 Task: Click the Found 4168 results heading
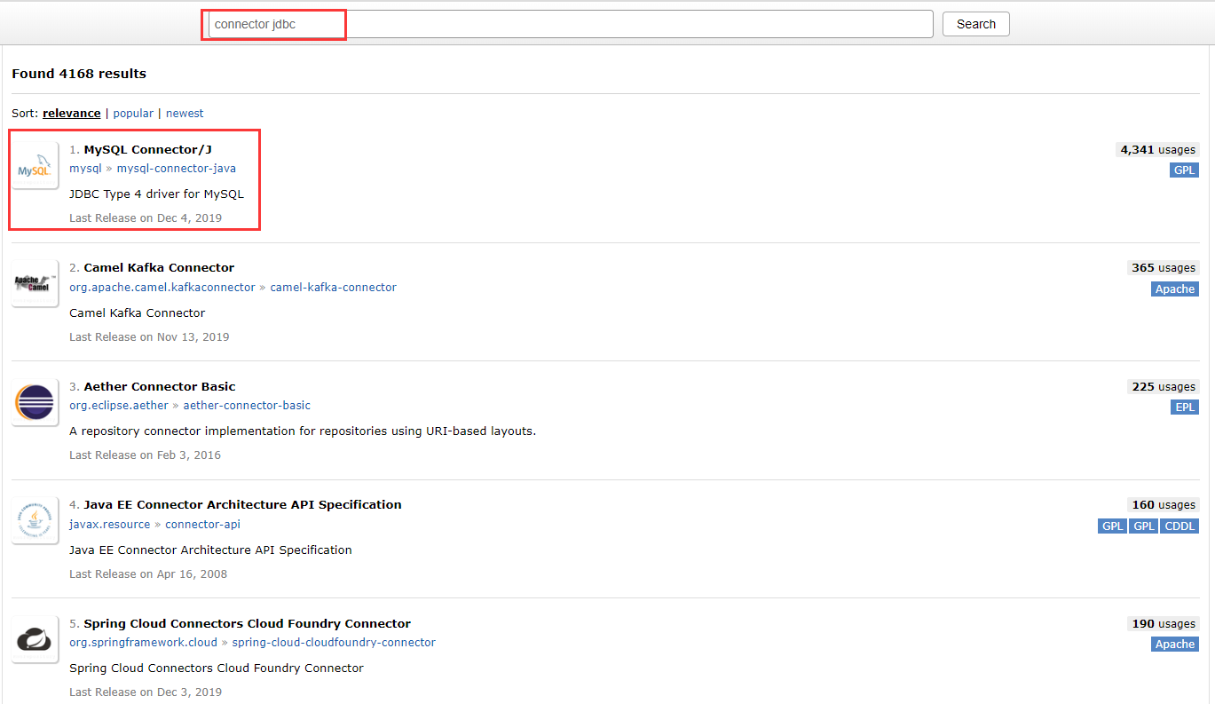(x=79, y=74)
